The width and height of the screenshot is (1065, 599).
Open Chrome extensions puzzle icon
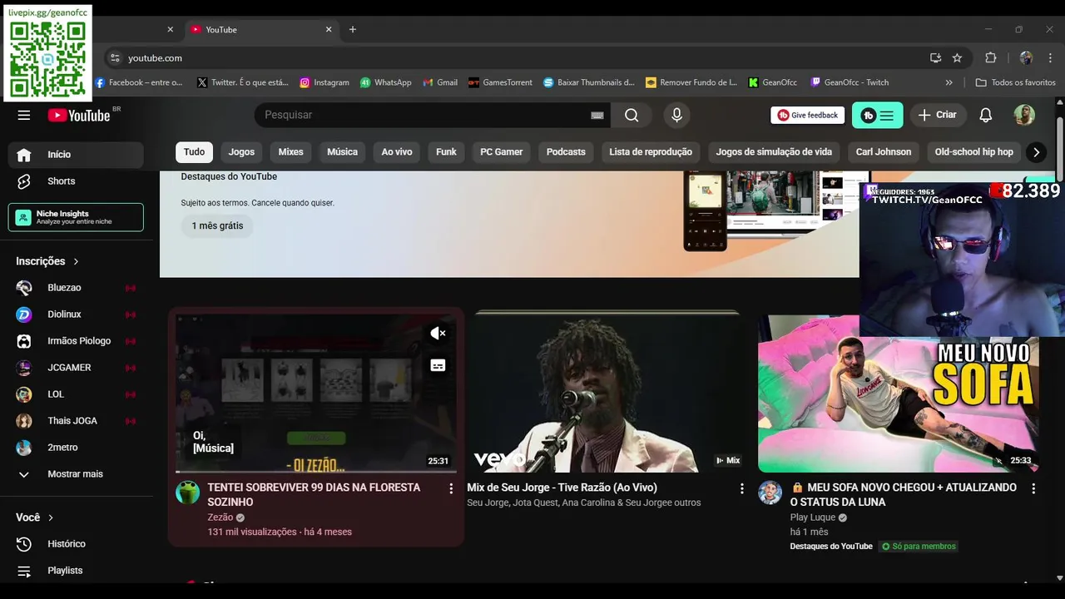point(990,58)
